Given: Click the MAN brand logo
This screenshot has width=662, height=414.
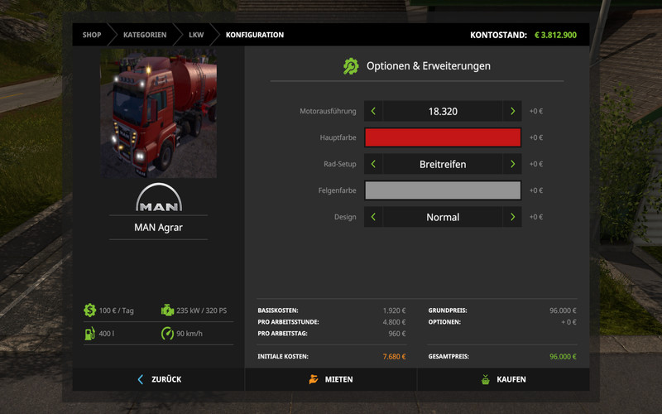Looking at the screenshot, I should (x=159, y=199).
